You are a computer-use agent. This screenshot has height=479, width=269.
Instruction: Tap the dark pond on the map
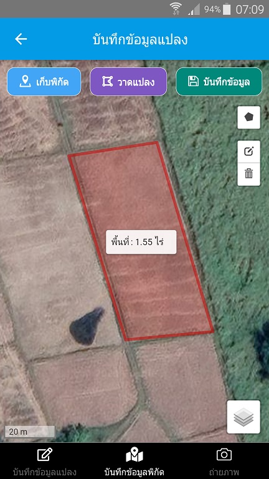pos(87,326)
